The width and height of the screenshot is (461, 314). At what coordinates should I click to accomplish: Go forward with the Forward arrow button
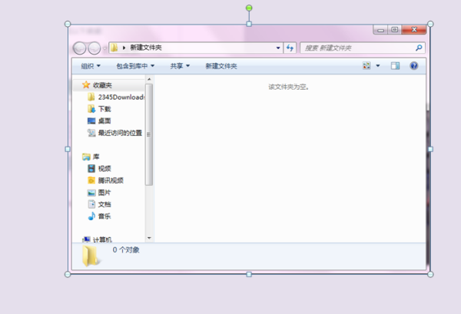[95, 48]
